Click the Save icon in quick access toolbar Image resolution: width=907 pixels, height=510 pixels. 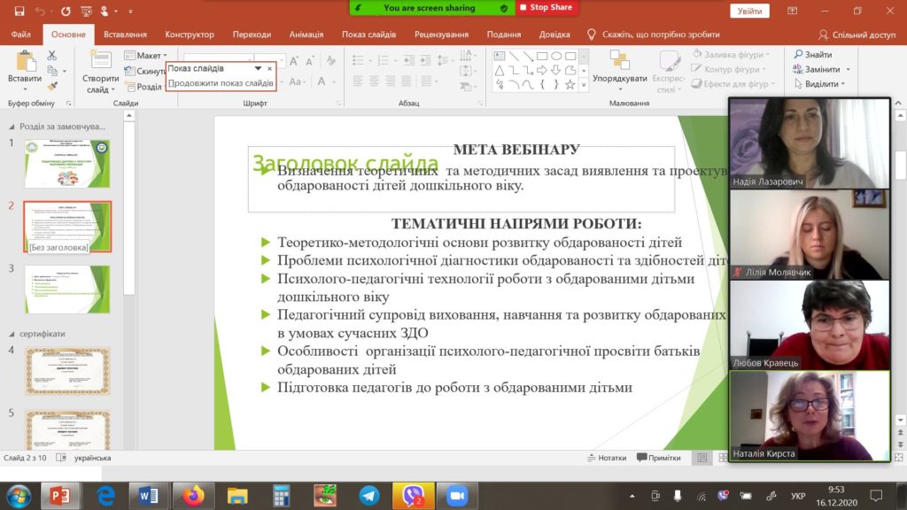coord(19,11)
